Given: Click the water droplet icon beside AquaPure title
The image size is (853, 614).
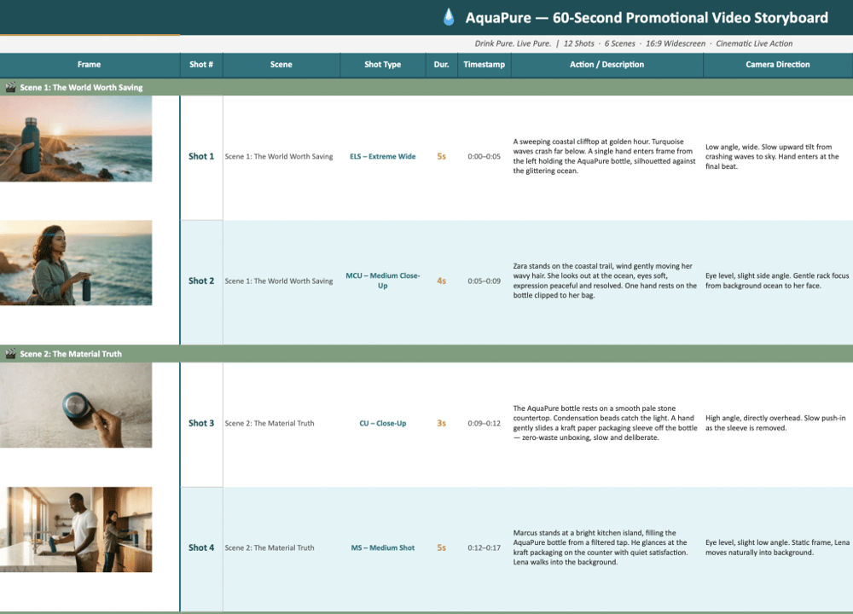Looking at the screenshot, I should (x=449, y=17).
